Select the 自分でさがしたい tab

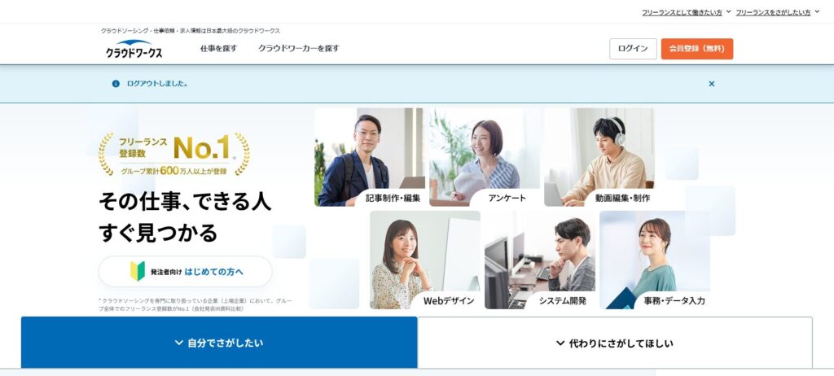pyautogui.click(x=219, y=343)
